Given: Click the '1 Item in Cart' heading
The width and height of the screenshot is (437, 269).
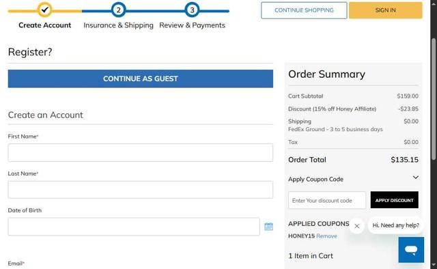Looking at the screenshot, I should [x=311, y=256].
